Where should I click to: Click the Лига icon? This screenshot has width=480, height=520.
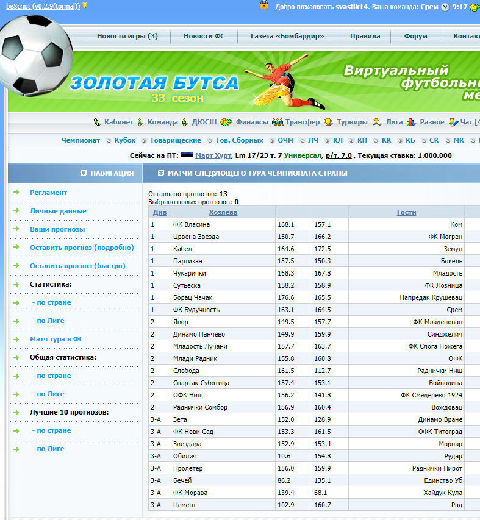tap(376, 123)
